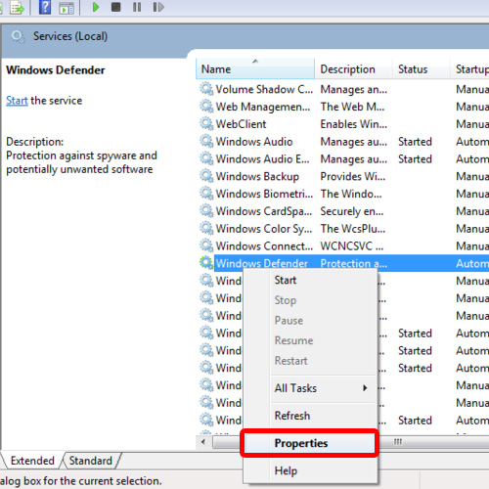The width and height of the screenshot is (489, 489).
Task: Choose Refresh in the context menu
Action: tap(310, 416)
